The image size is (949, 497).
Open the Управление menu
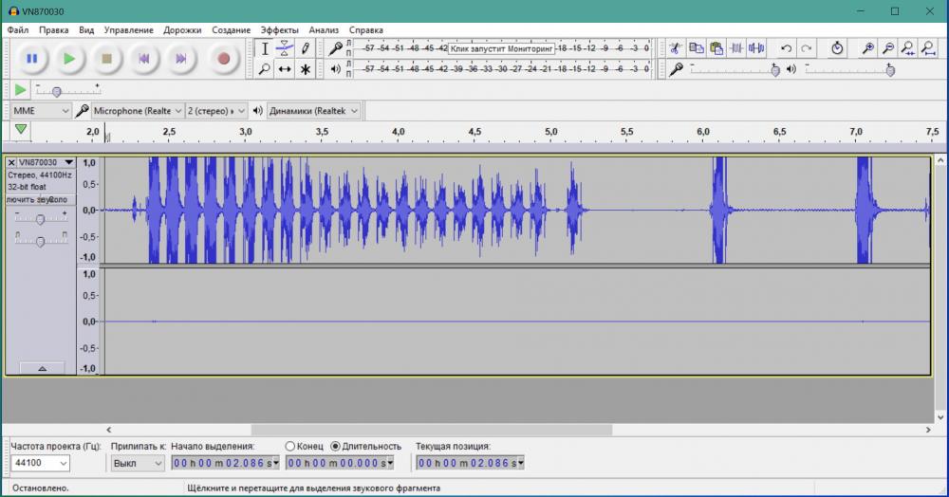(x=128, y=29)
